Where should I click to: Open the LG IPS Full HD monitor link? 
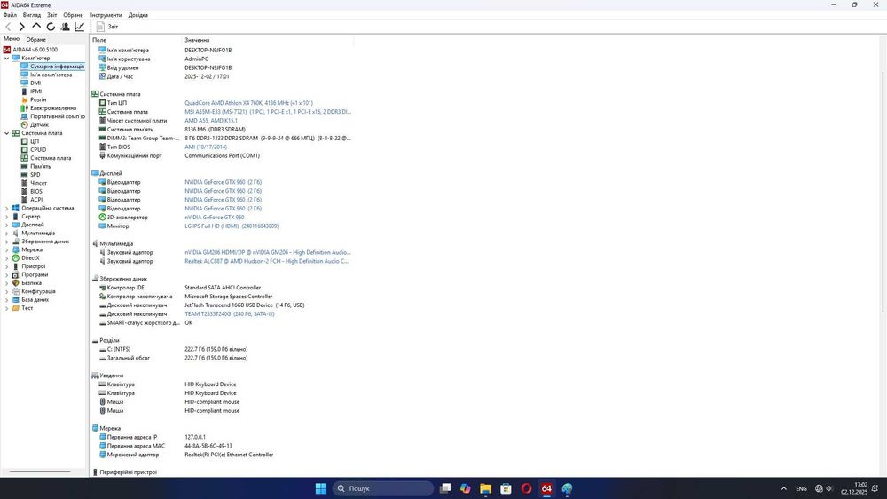(x=232, y=226)
